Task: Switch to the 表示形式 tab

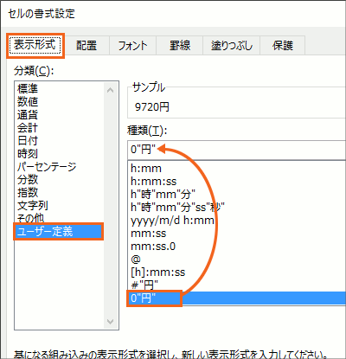Action: click(x=35, y=46)
